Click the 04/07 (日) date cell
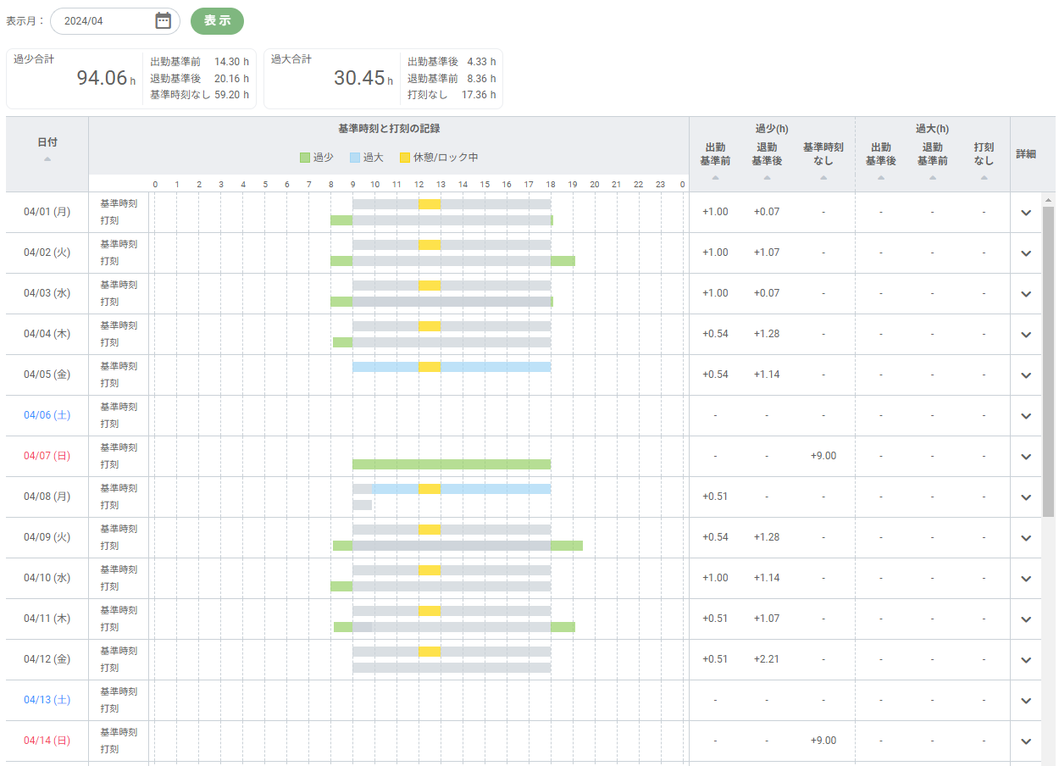1059x766 pixels. click(47, 456)
